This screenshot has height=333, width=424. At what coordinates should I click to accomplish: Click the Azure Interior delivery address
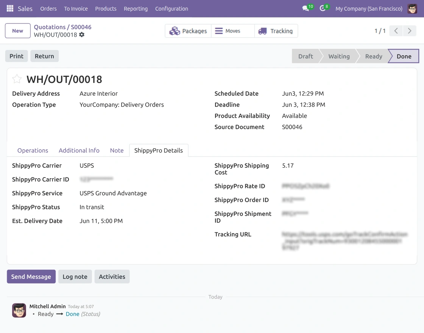click(x=99, y=93)
